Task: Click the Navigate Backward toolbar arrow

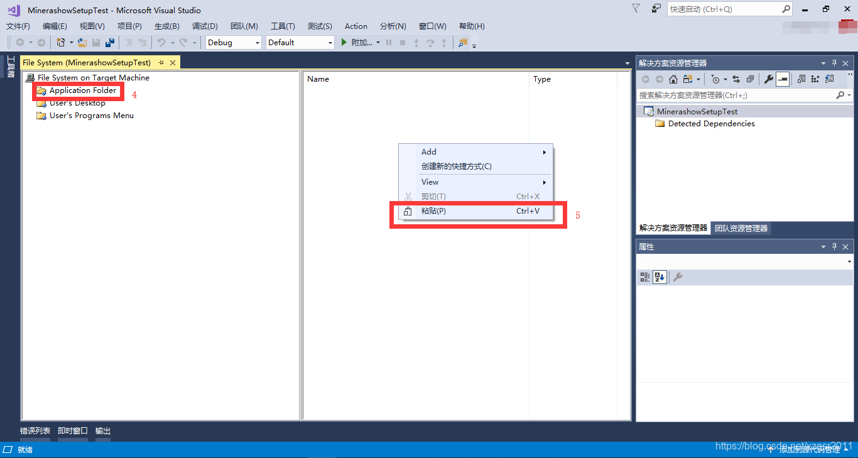Action: [21, 43]
